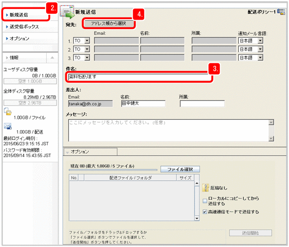This screenshot has height=247, width=289.
Task: Click row 2 所属 field
Action: [214, 49]
